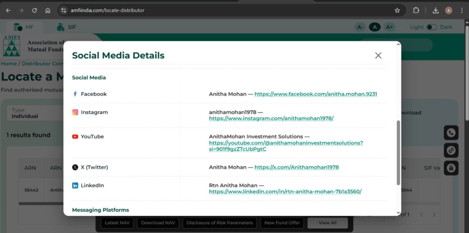
Task: Click the floating link icon
Action: pos(451,150)
